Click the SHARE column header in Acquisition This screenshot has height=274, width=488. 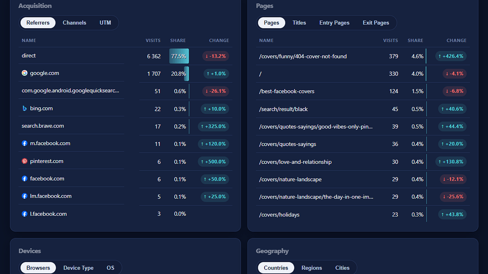(x=178, y=40)
